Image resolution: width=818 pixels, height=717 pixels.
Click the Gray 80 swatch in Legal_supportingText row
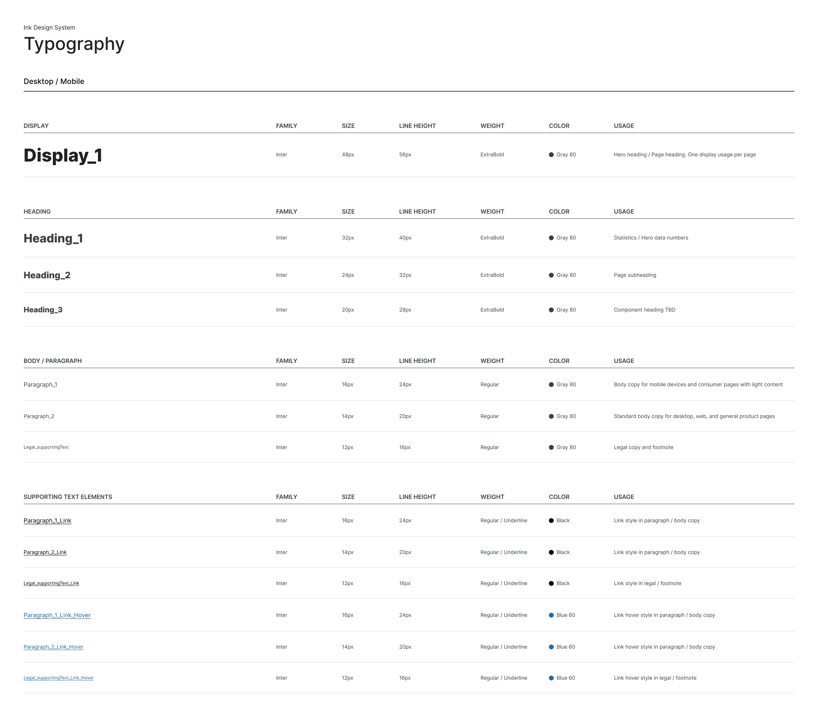click(551, 448)
